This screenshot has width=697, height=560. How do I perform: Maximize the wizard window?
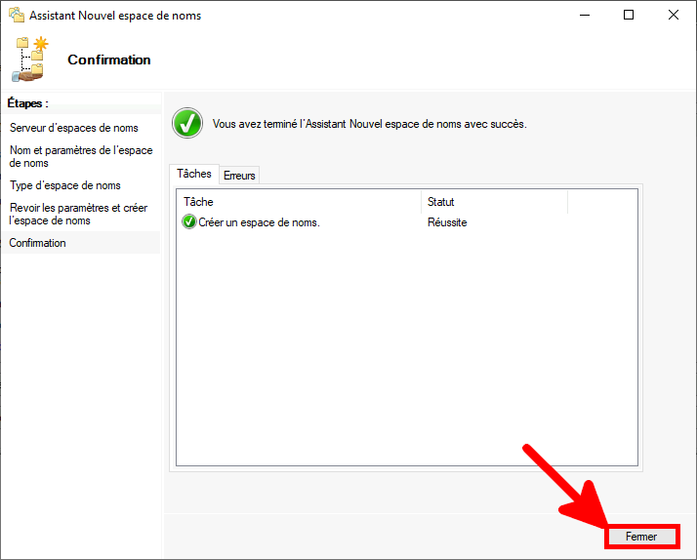point(629,15)
